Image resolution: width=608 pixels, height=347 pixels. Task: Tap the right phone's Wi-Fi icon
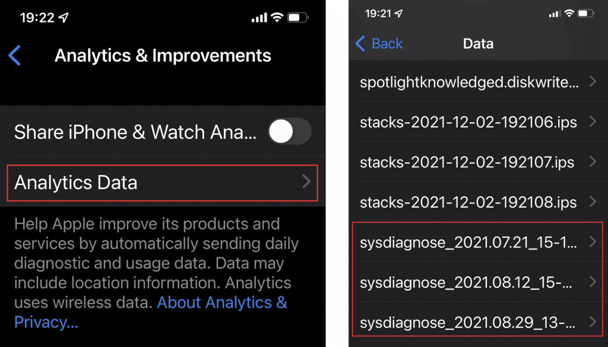(x=569, y=12)
